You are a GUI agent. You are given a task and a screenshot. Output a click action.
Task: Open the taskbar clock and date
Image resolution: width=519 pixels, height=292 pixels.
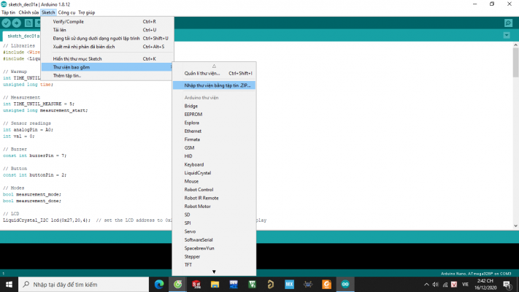coord(485,285)
